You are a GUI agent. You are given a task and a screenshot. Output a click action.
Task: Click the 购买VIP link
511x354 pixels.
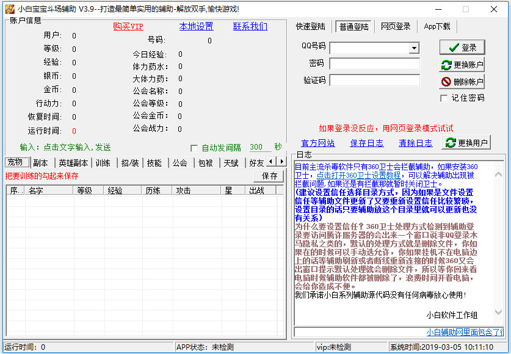coord(128,26)
